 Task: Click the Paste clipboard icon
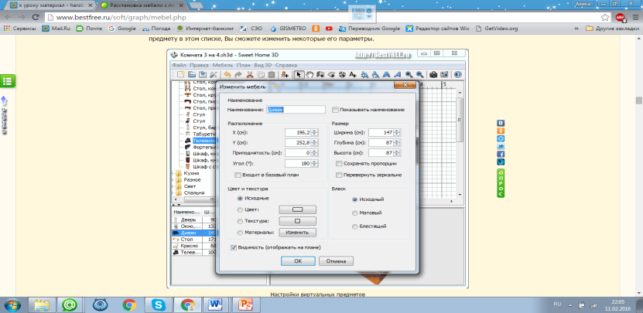tap(272, 74)
